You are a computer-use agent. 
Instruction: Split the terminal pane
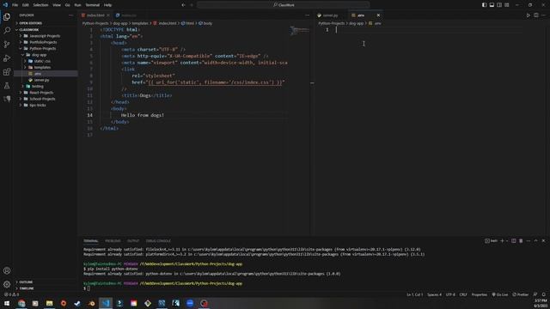[x=514, y=240]
